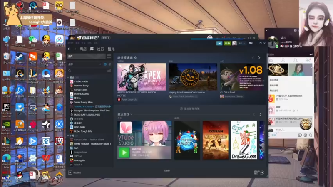Open the 全部 filter dropdown in library
The width and height of the screenshot is (333, 187).
click(84, 64)
